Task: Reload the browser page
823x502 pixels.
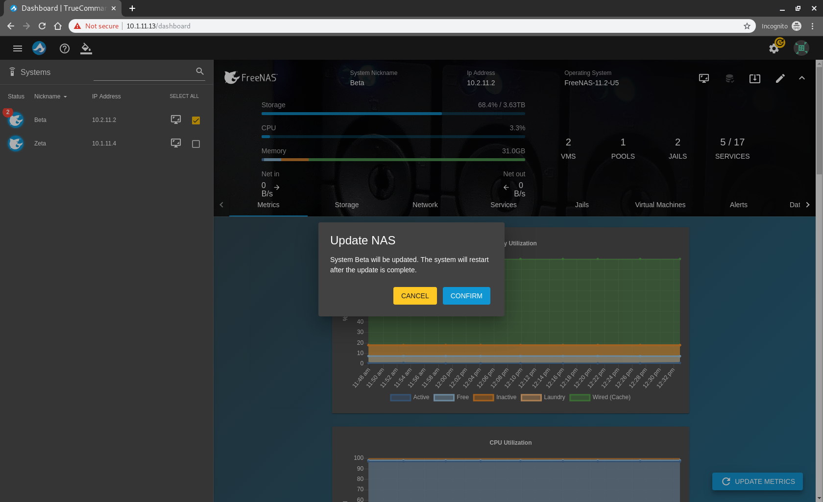Action: click(42, 26)
